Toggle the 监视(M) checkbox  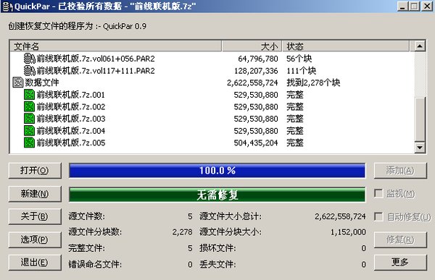378,193
